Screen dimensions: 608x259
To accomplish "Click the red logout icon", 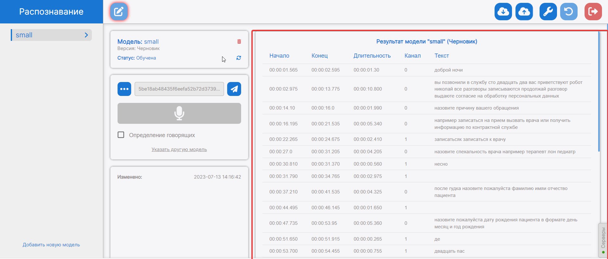I will 593,12.
